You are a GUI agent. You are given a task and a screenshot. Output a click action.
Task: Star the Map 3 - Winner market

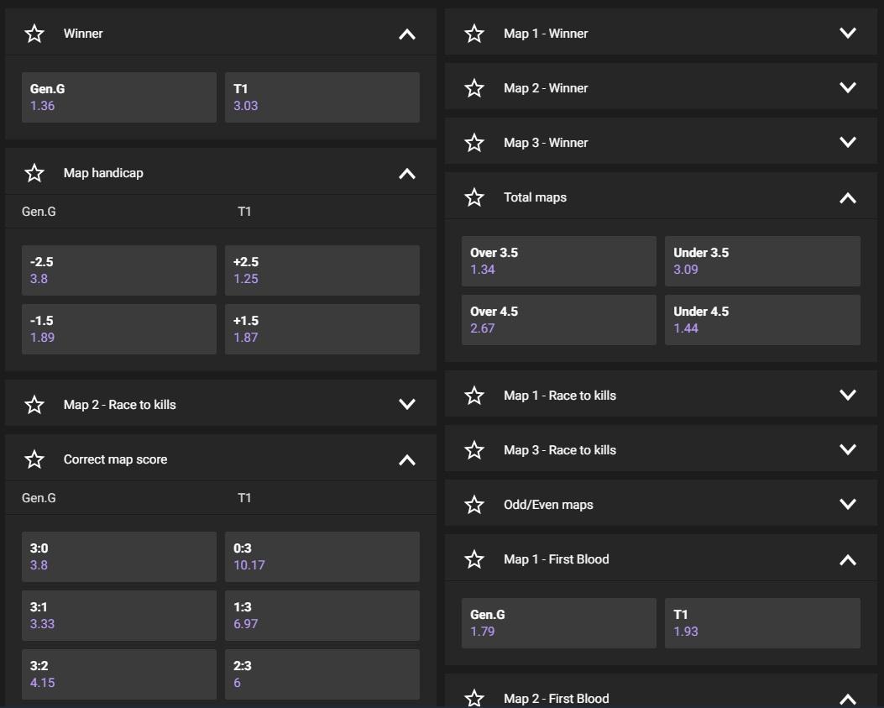tap(474, 143)
